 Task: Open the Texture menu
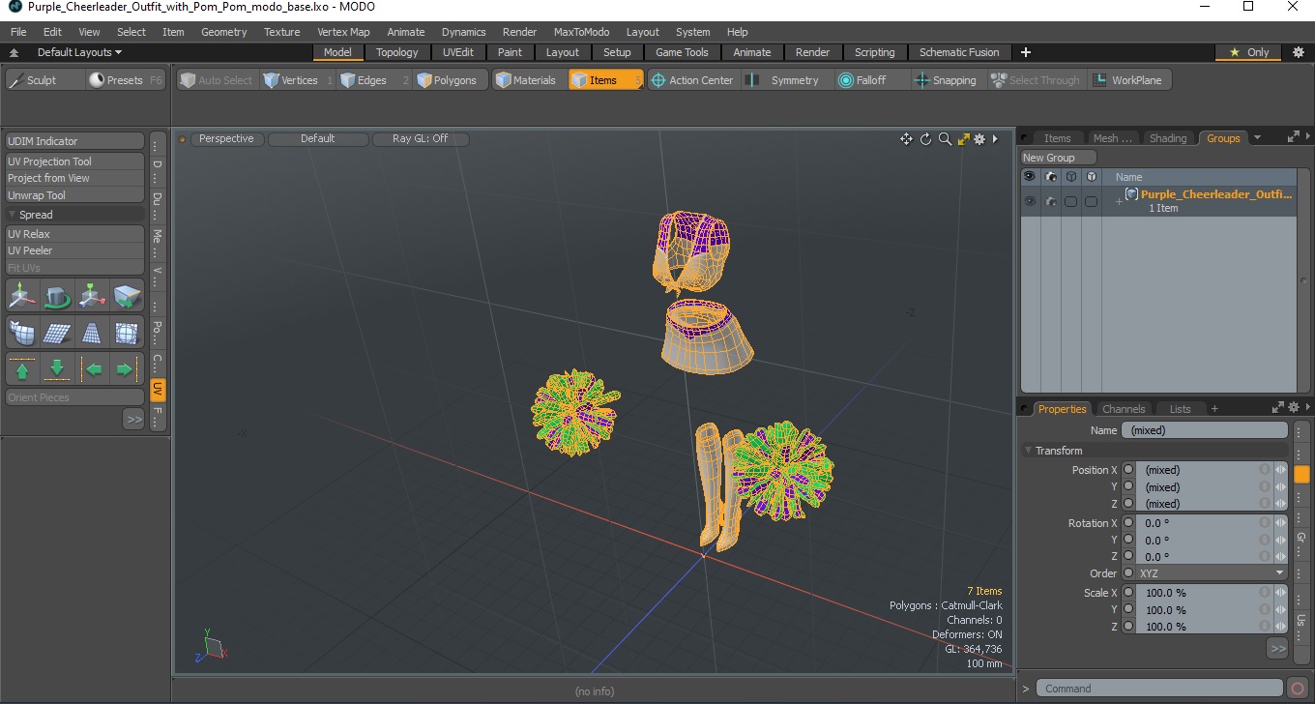281,32
